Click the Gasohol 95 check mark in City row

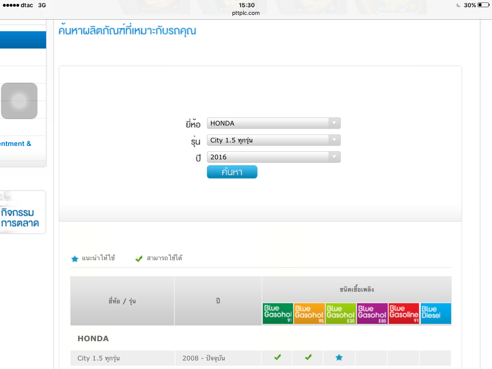pyautogui.click(x=308, y=357)
